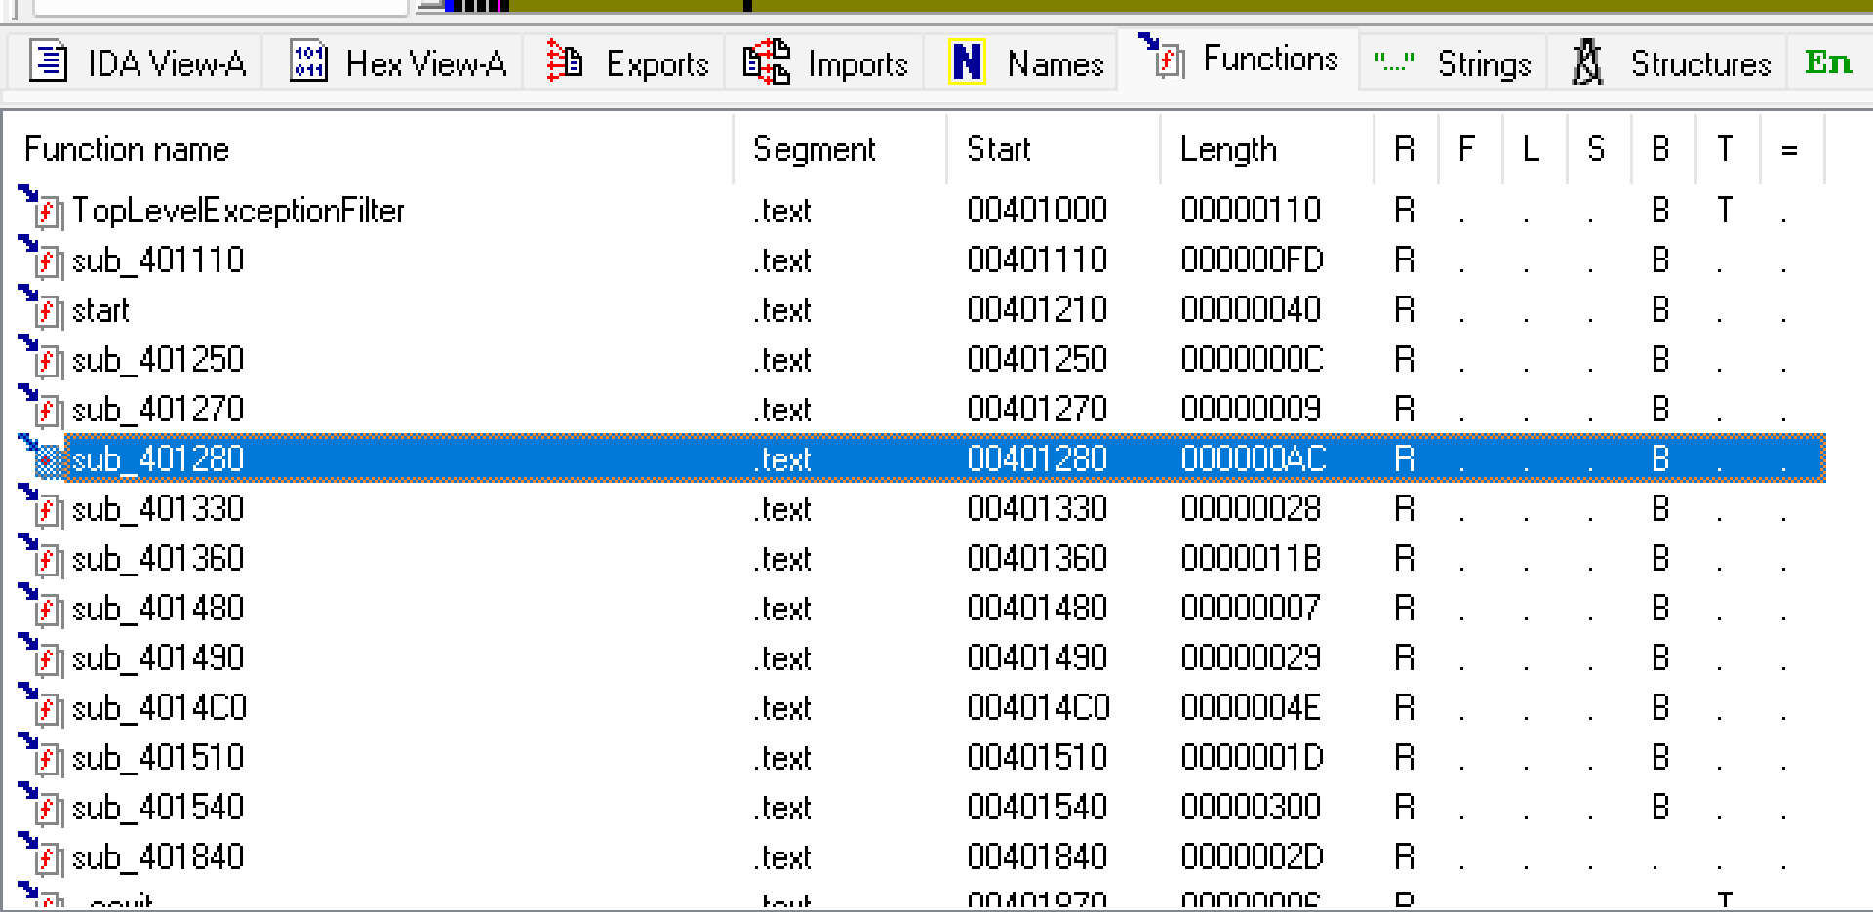Click the Structures tab icon
Viewport: 1873px width, 912px height.
[x=1588, y=62]
